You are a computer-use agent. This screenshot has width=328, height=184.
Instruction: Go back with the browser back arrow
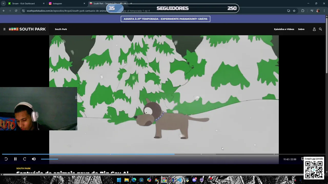[x=4, y=11]
